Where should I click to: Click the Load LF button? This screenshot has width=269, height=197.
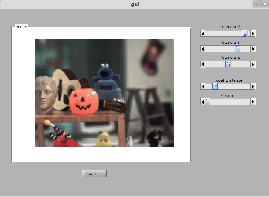94,174
